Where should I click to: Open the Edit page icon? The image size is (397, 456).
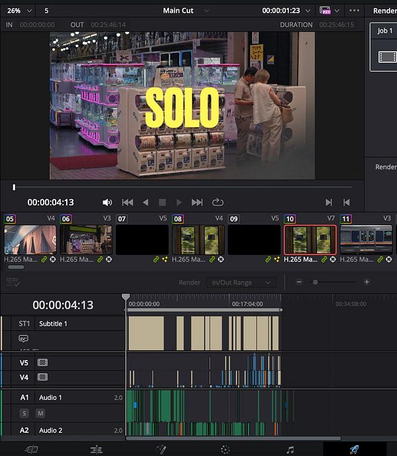point(96,450)
